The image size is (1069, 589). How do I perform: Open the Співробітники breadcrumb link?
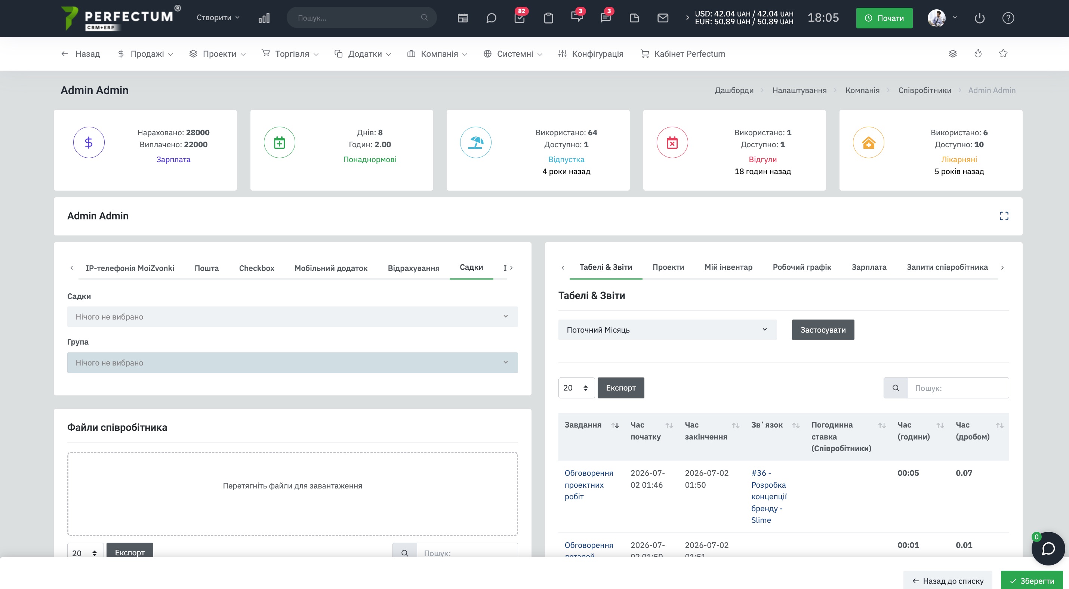(x=925, y=90)
